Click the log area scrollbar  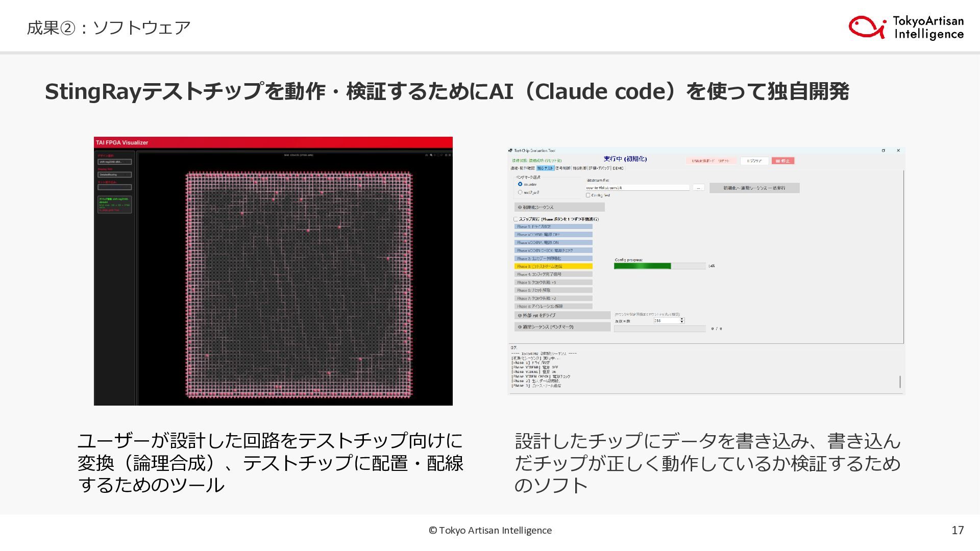[900, 382]
